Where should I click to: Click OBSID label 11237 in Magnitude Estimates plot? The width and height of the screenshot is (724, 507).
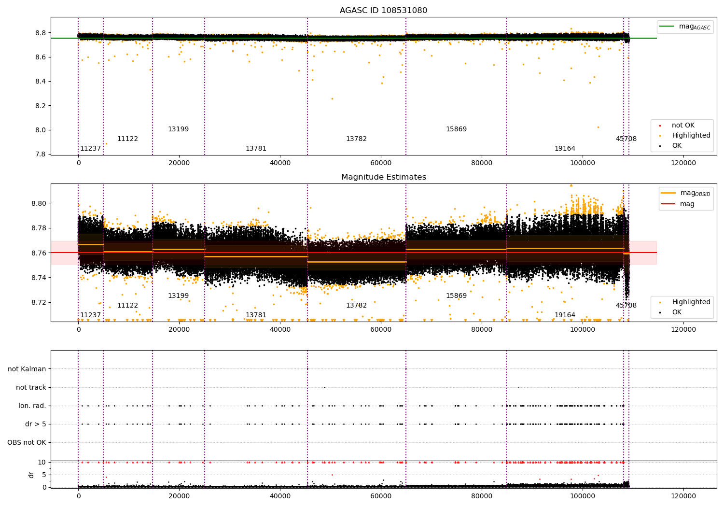(90, 315)
